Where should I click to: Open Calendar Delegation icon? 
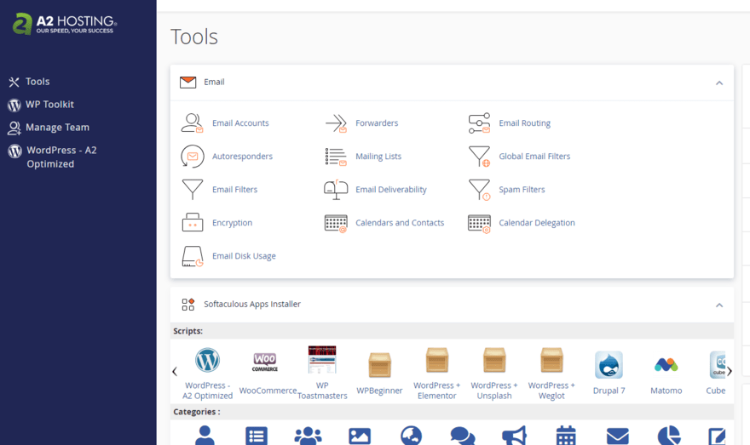tap(479, 223)
